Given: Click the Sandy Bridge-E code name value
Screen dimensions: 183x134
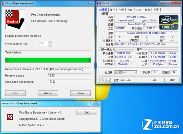Looking at the screenshot, I should tap(126, 21).
